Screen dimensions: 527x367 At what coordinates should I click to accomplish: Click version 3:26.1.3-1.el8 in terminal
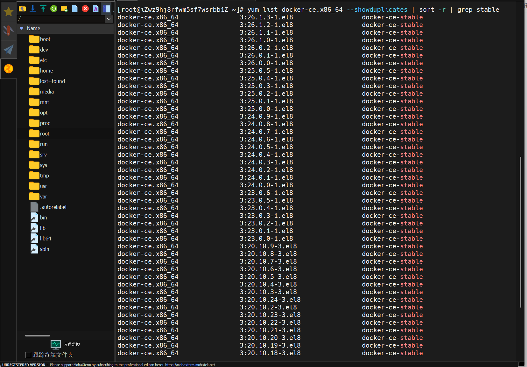click(x=266, y=17)
